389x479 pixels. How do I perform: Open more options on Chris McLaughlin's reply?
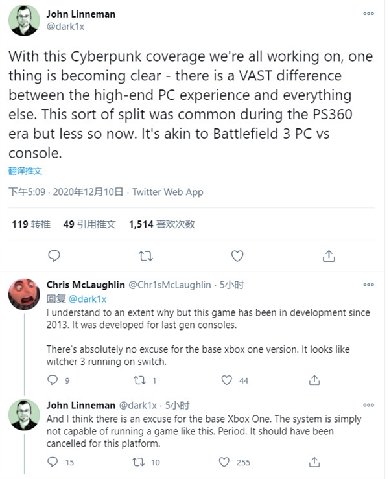[x=368, y=285]
